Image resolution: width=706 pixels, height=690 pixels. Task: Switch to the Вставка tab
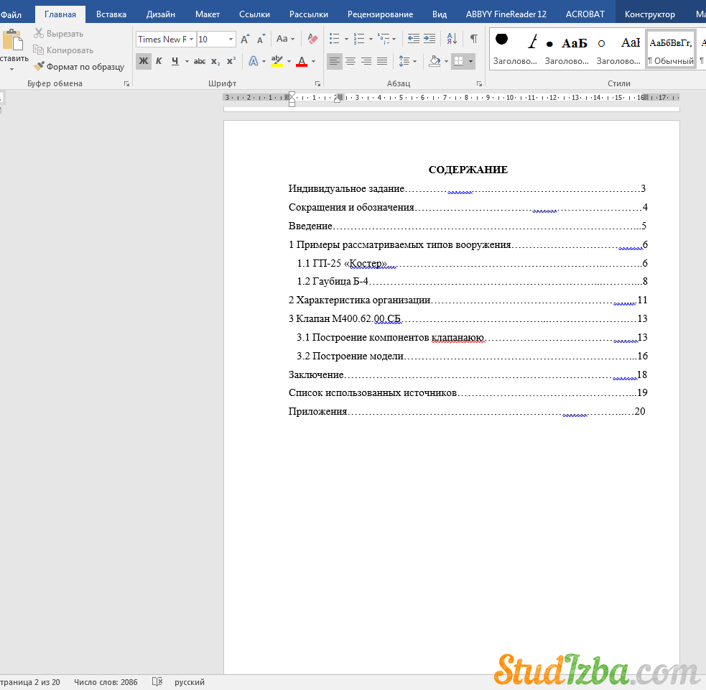tap(111, 14)
